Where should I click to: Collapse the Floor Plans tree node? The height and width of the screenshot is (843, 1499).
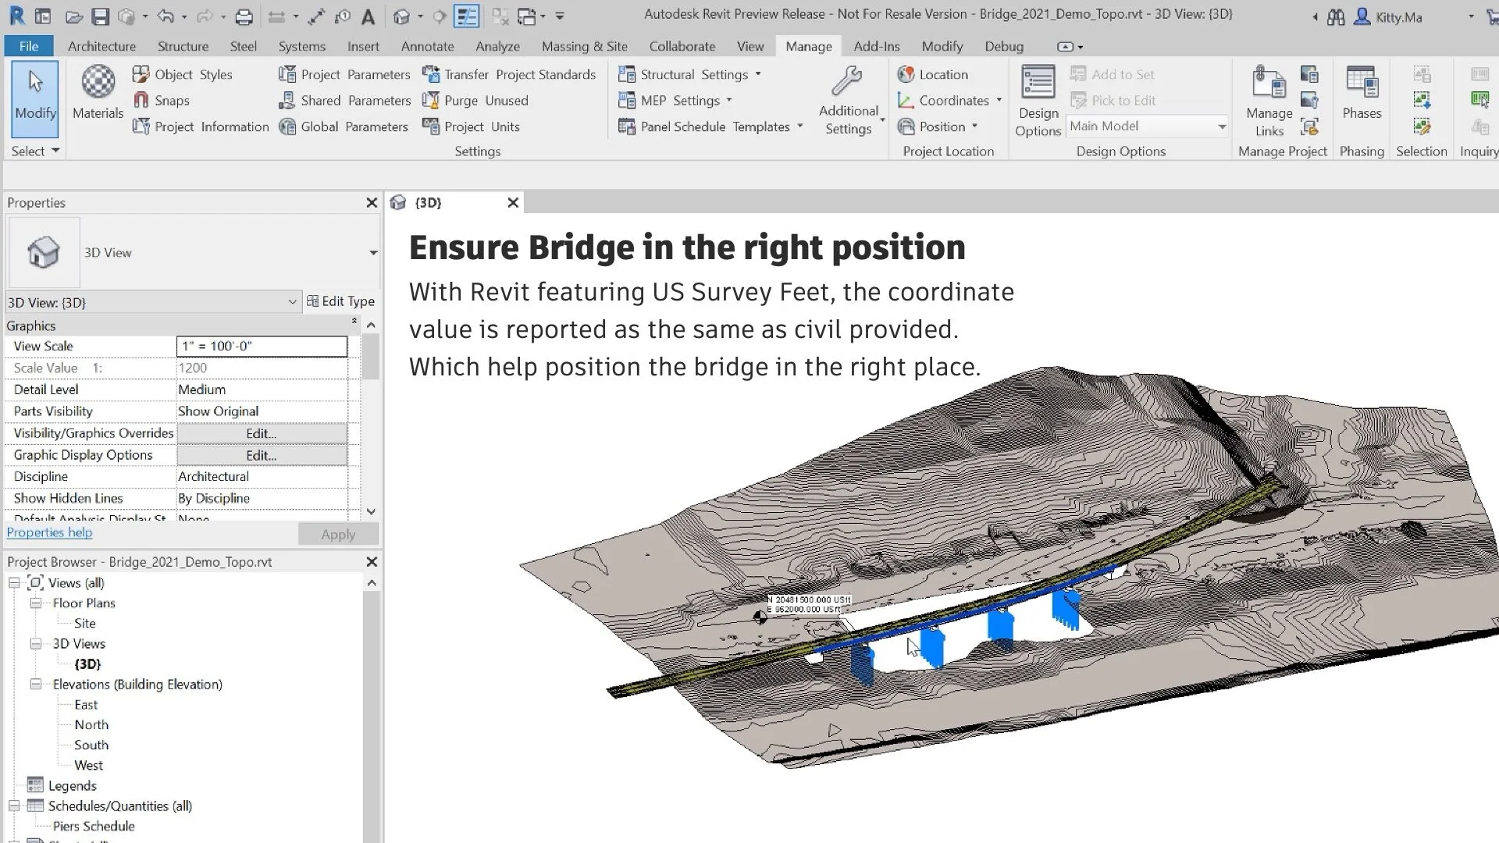[36, 603]
